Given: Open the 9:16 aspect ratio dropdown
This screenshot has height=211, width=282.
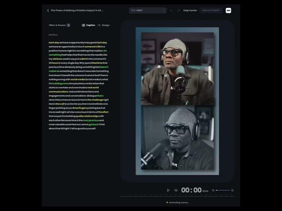Looking at the screenshot, I should (148, 10).
